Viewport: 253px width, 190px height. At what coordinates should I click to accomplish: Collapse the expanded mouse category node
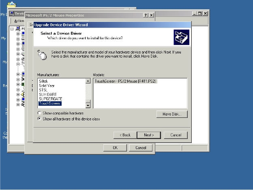[x=18, y=64]
